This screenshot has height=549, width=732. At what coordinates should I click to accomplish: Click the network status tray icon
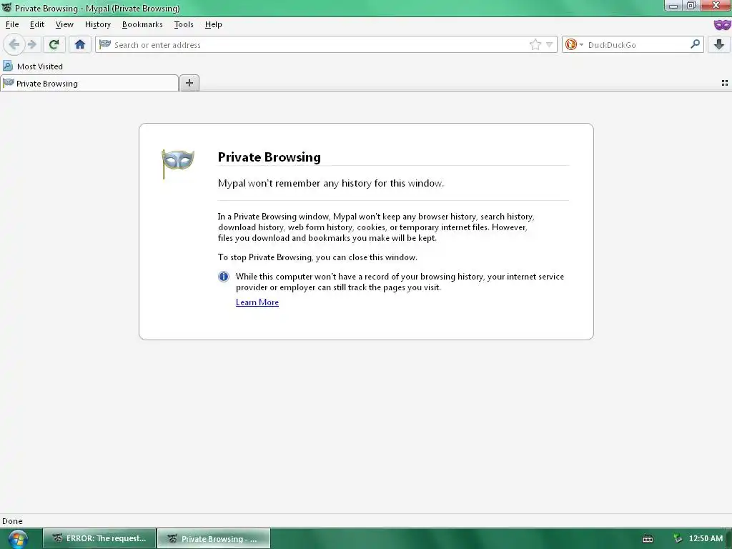coord(678,539)
